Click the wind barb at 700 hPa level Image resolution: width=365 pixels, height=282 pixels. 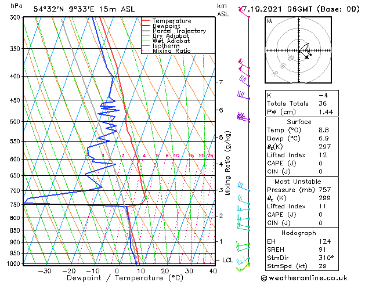[x=244, y=187]
